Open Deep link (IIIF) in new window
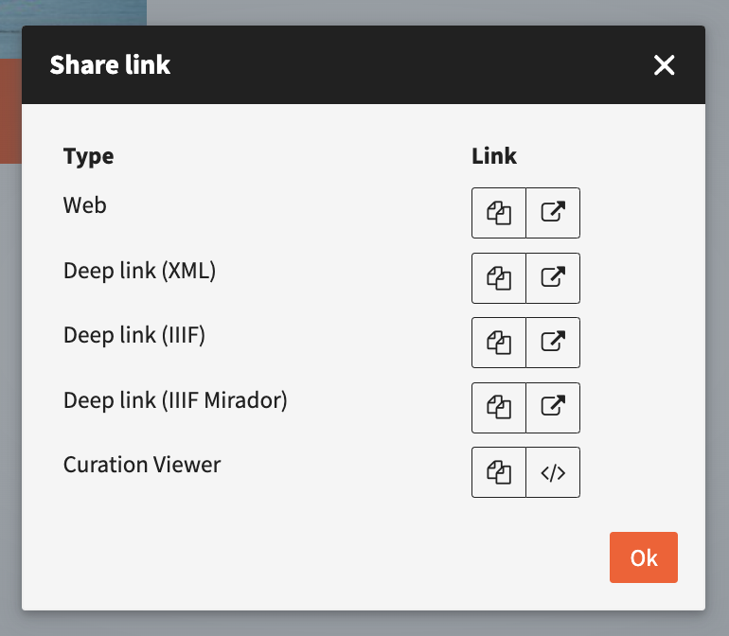 point(553,343)
